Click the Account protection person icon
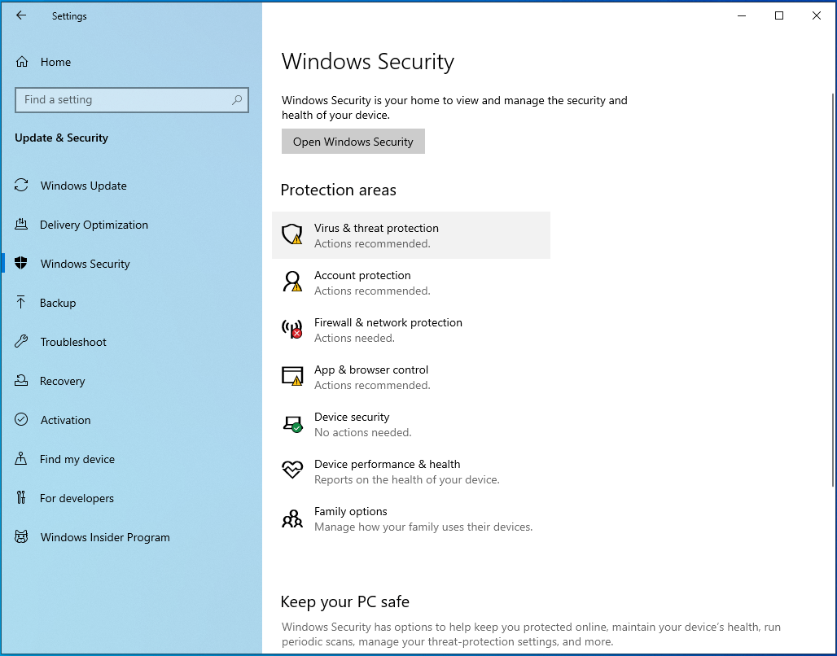The width and height of the screenshot is (837, 656). pos(291,282)
